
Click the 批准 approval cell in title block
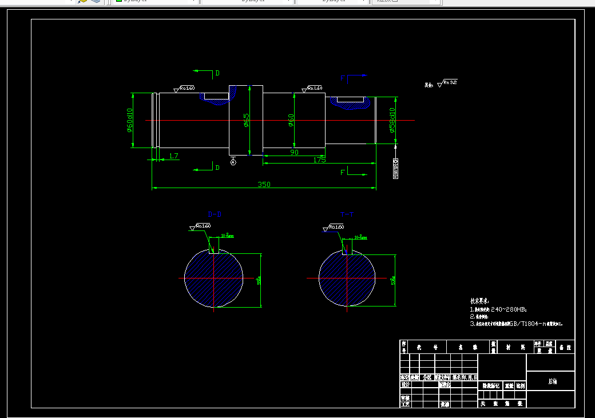click(x=445, y=404)
